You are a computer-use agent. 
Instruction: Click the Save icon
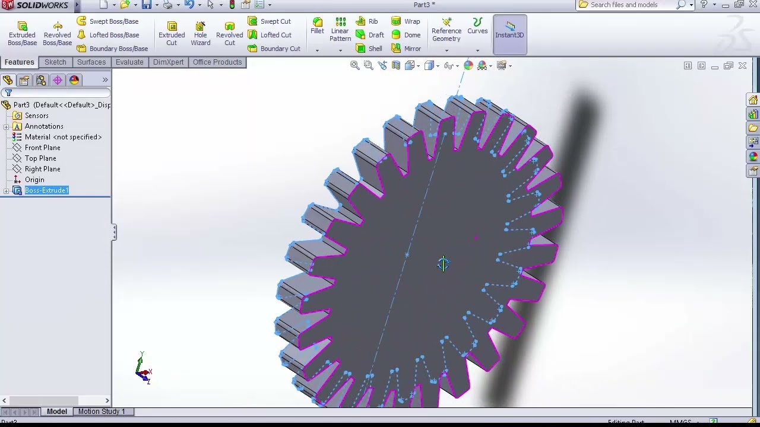146,5
